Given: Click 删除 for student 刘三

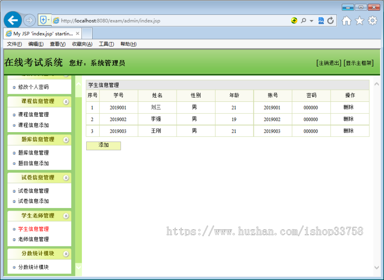Looking at the screenshot, I should 350,107.
